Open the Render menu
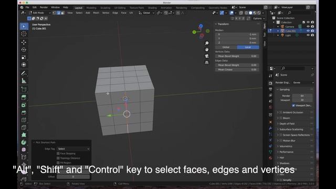This screenshot has width=336, height=189. pyautogui.click(x=44, y=7)
